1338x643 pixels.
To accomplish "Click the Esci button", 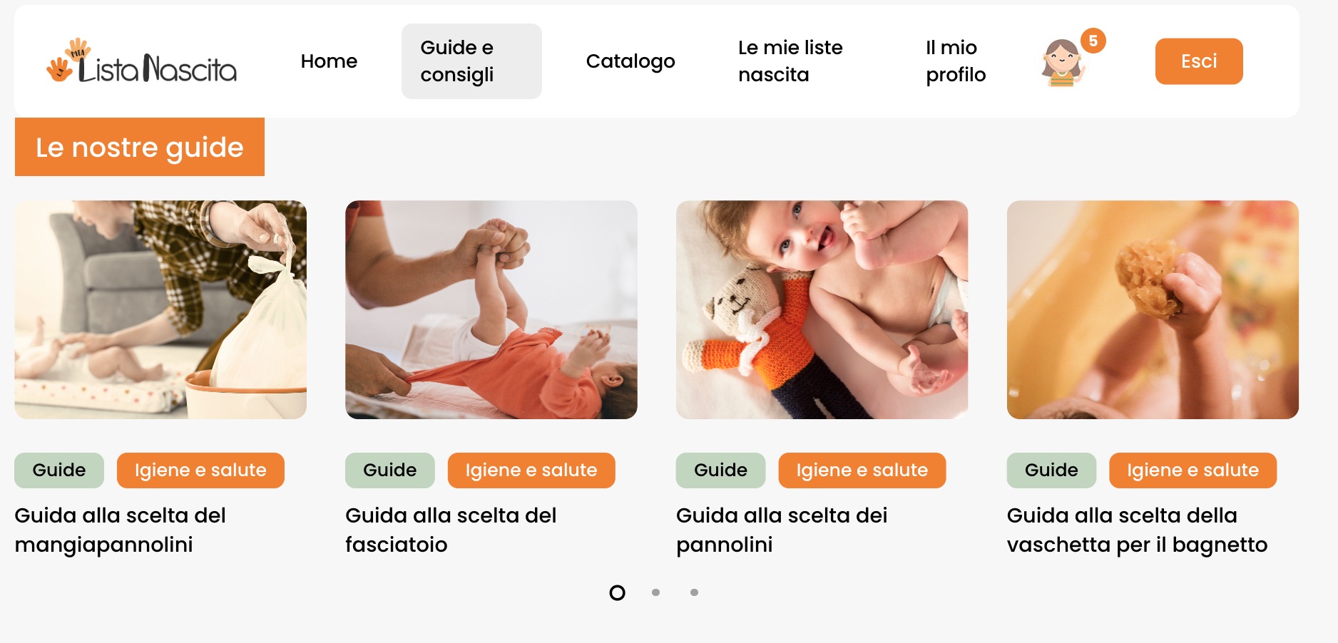I will tap(1199, 61).
